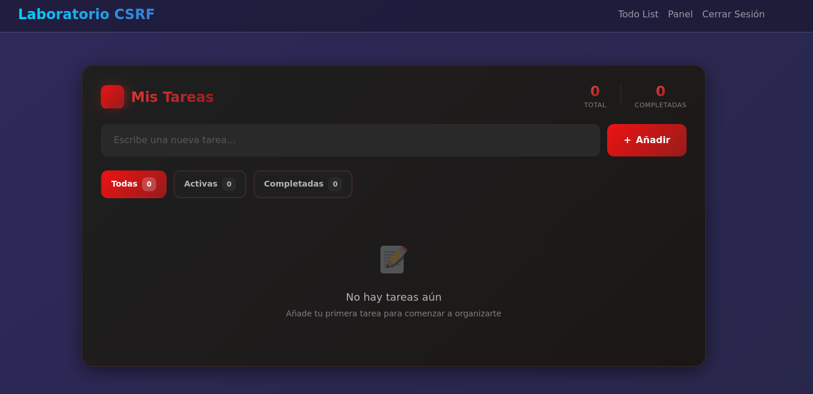
Task: Click the count badge inside Todas filter
Action: 149,184
